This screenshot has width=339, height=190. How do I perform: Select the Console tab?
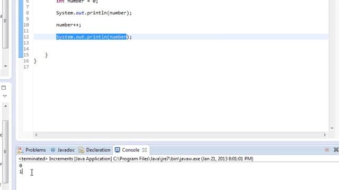[x=131, y=150]
